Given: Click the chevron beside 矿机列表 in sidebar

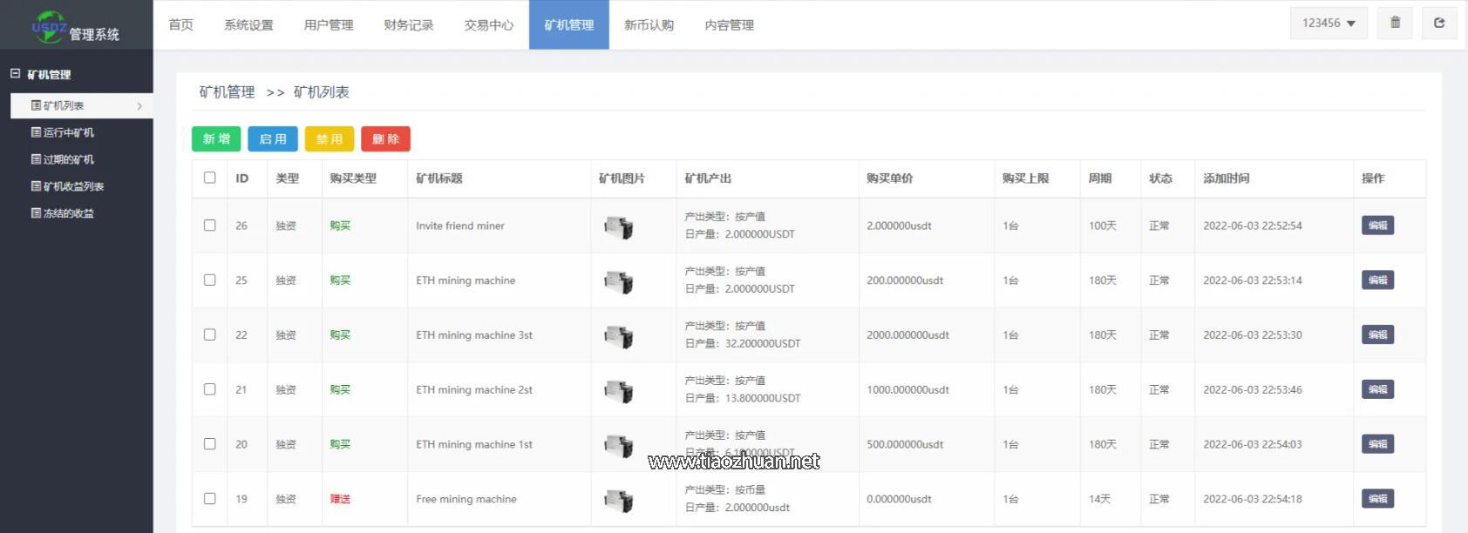Looking at the screenshot, I should (x=139, y=106).
